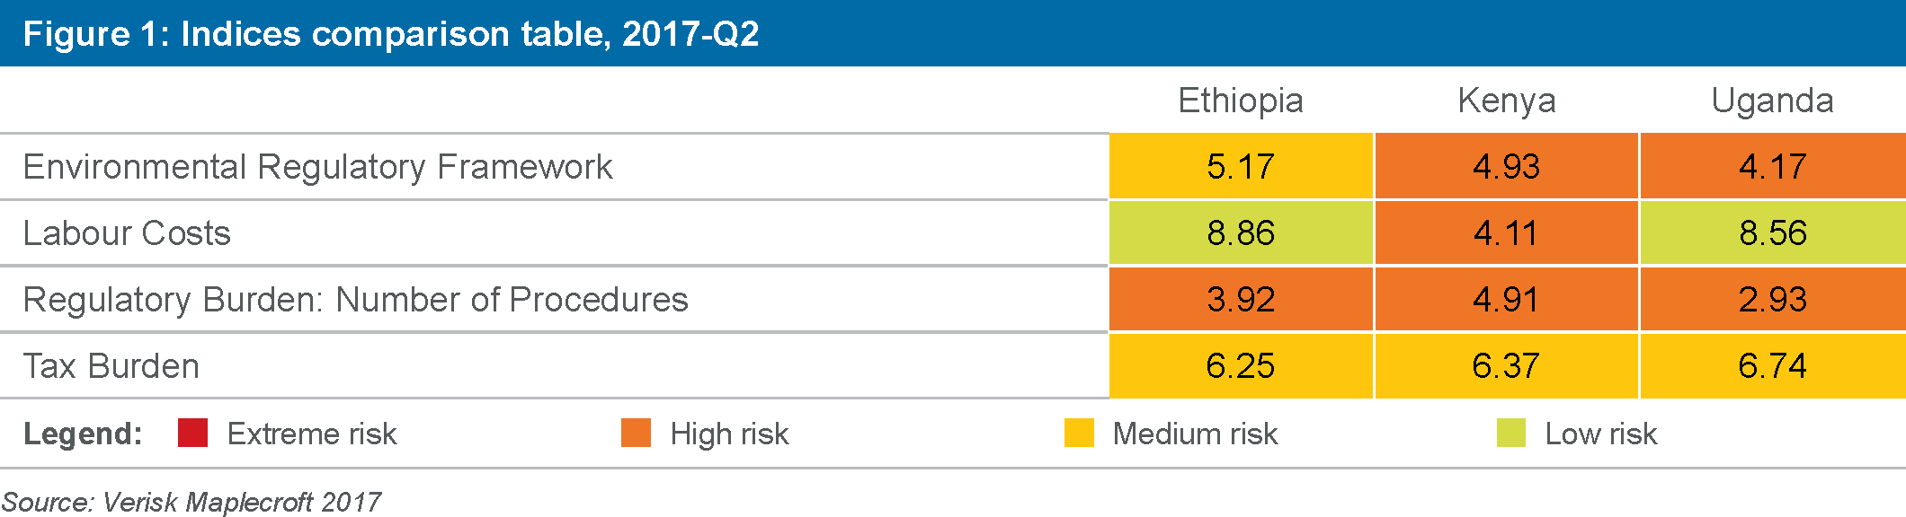The height and width of the screenshot is (517, 1906).
Task: Click the Tax Burden row label
Action: [111, 366]
